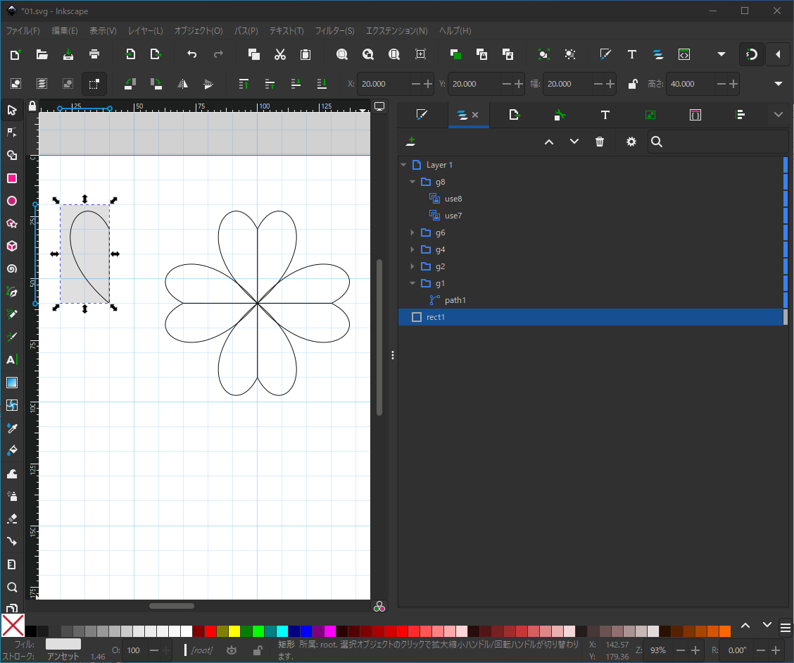Toggle layer lock in status bar
This screenshot has width=794, height=663.
[257, 650]
